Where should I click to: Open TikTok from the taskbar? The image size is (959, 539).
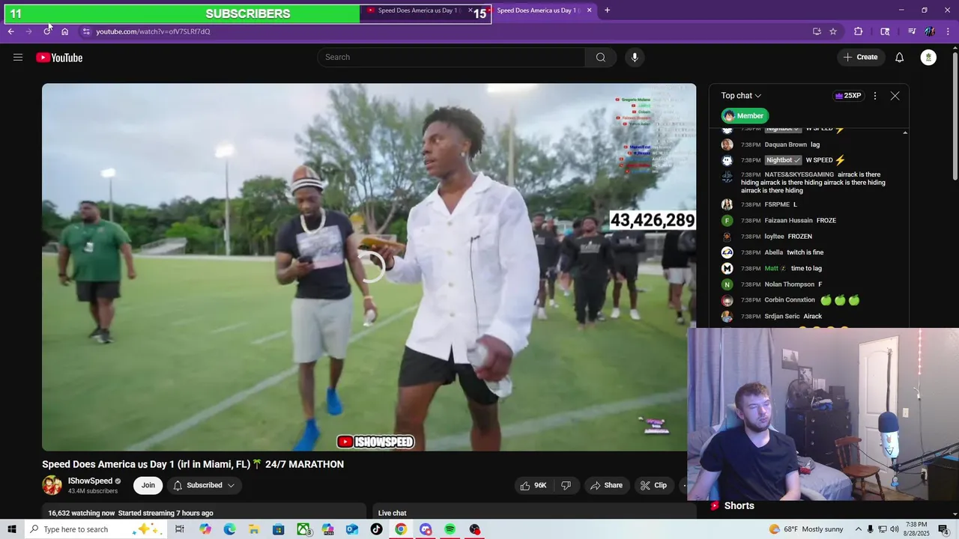[x=376, y=529]
